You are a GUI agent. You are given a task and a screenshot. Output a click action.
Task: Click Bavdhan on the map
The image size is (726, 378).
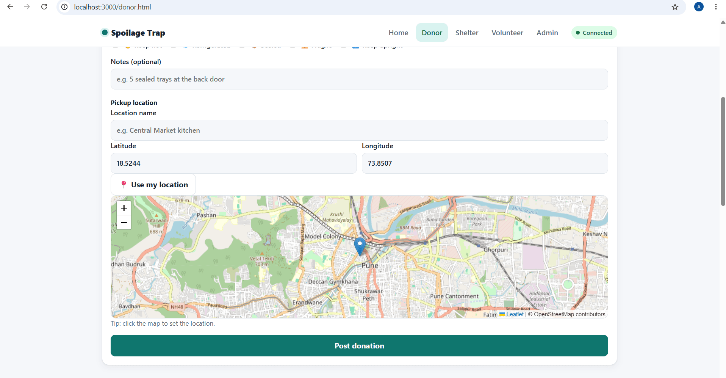pyautogui.click(x=130, y=306)
